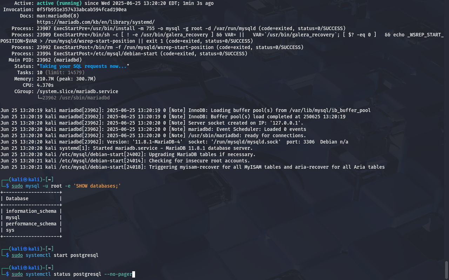Click the kali prompt above 'start postgresql'
This screenshot has width=449, height=280.
(x=27, y=249)
